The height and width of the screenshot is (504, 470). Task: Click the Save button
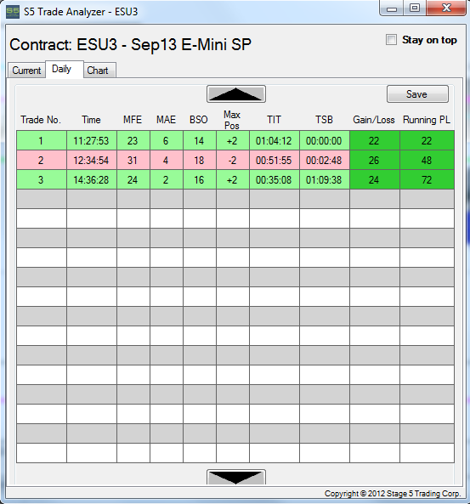pos(417,93)
